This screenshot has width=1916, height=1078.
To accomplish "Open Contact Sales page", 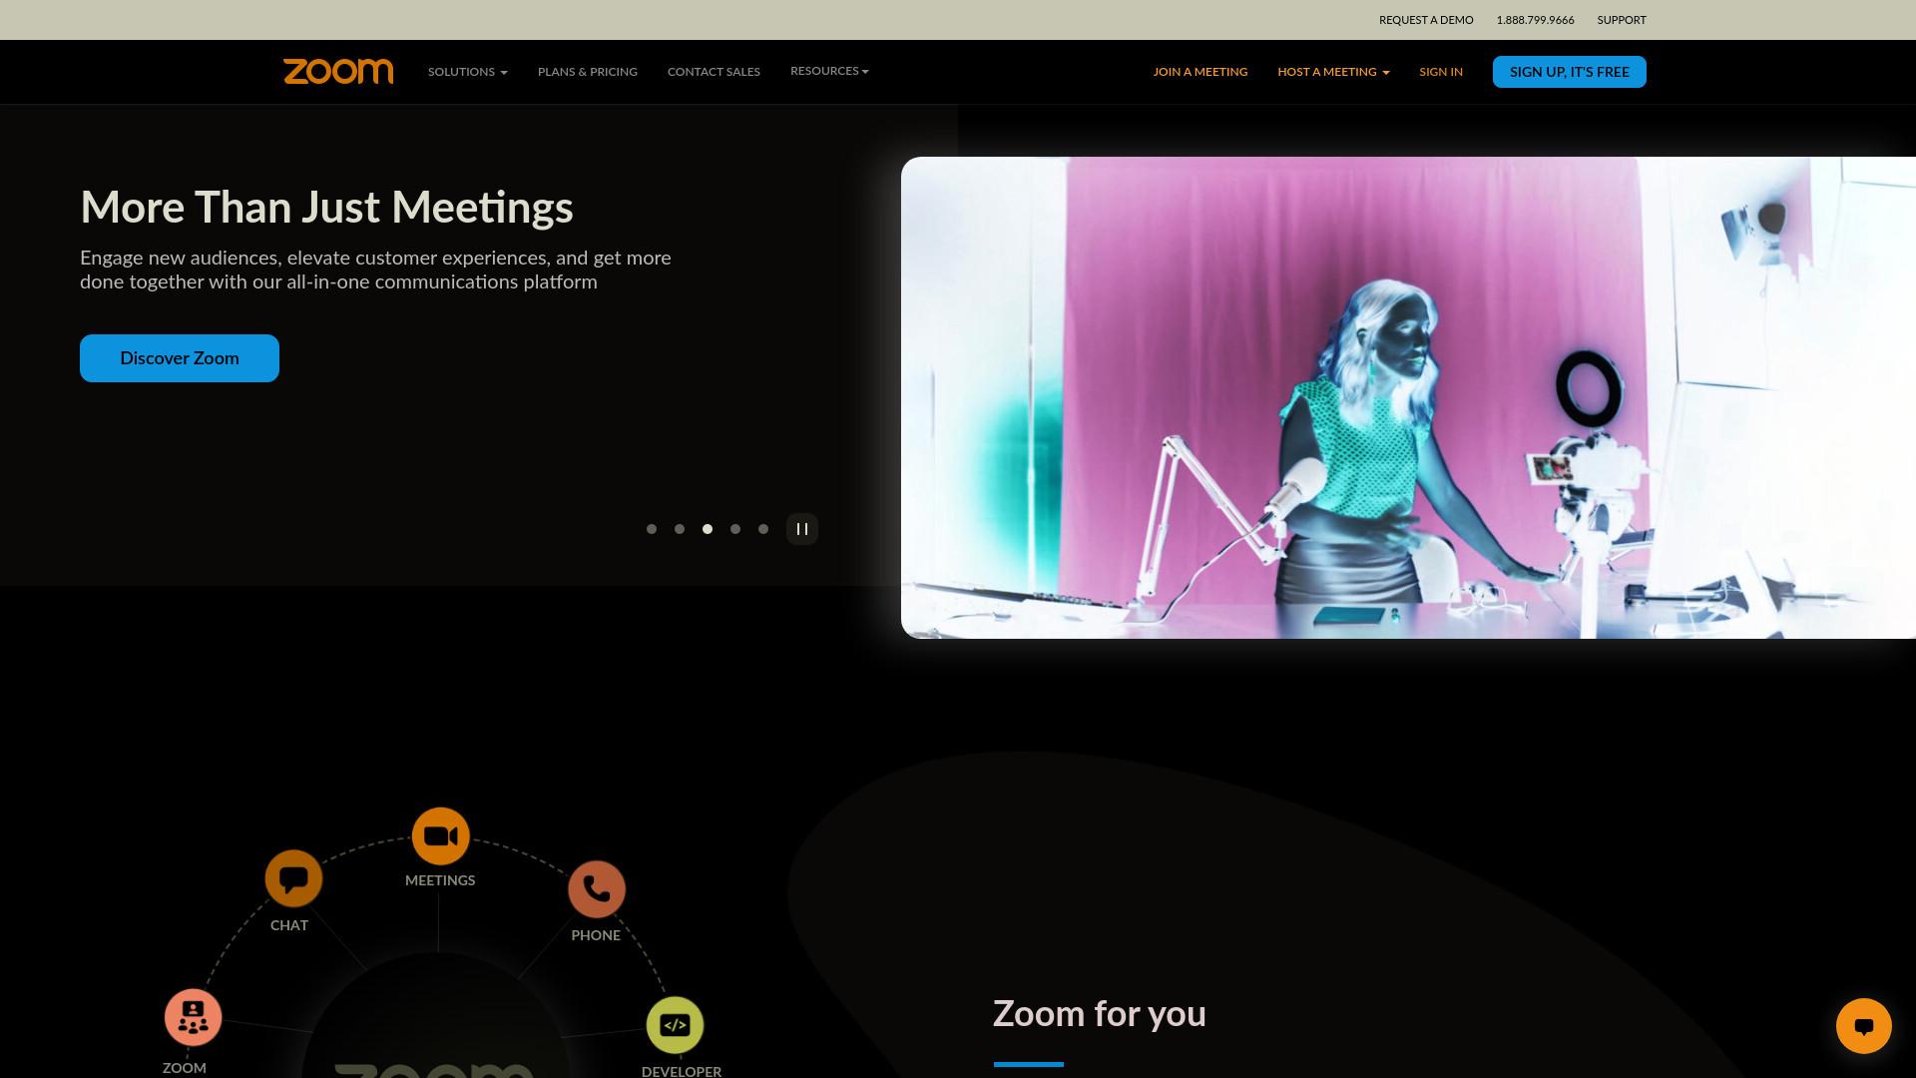I will [x=714, y=72].
